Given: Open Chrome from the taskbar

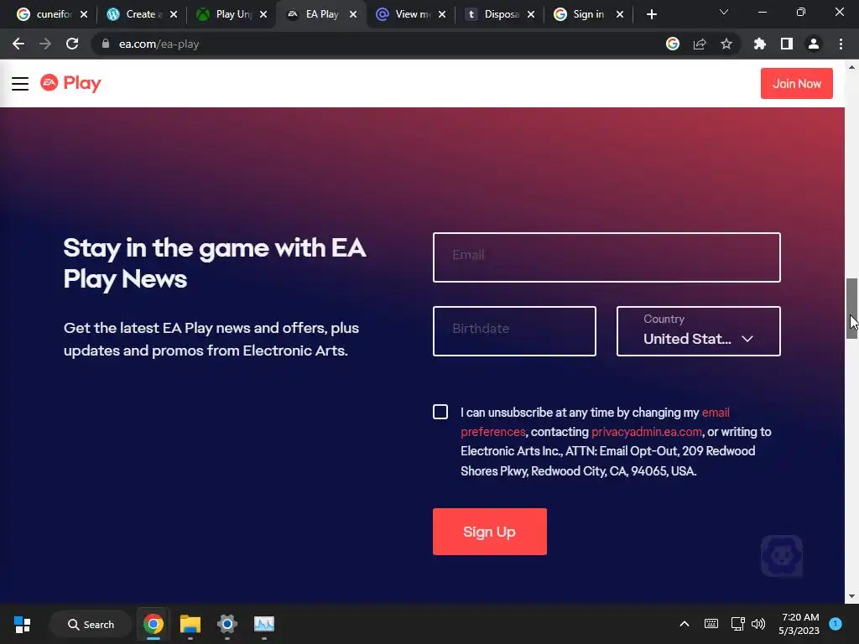Looking at the screenshot, I should pyautogui.click(x=154, y=624).
